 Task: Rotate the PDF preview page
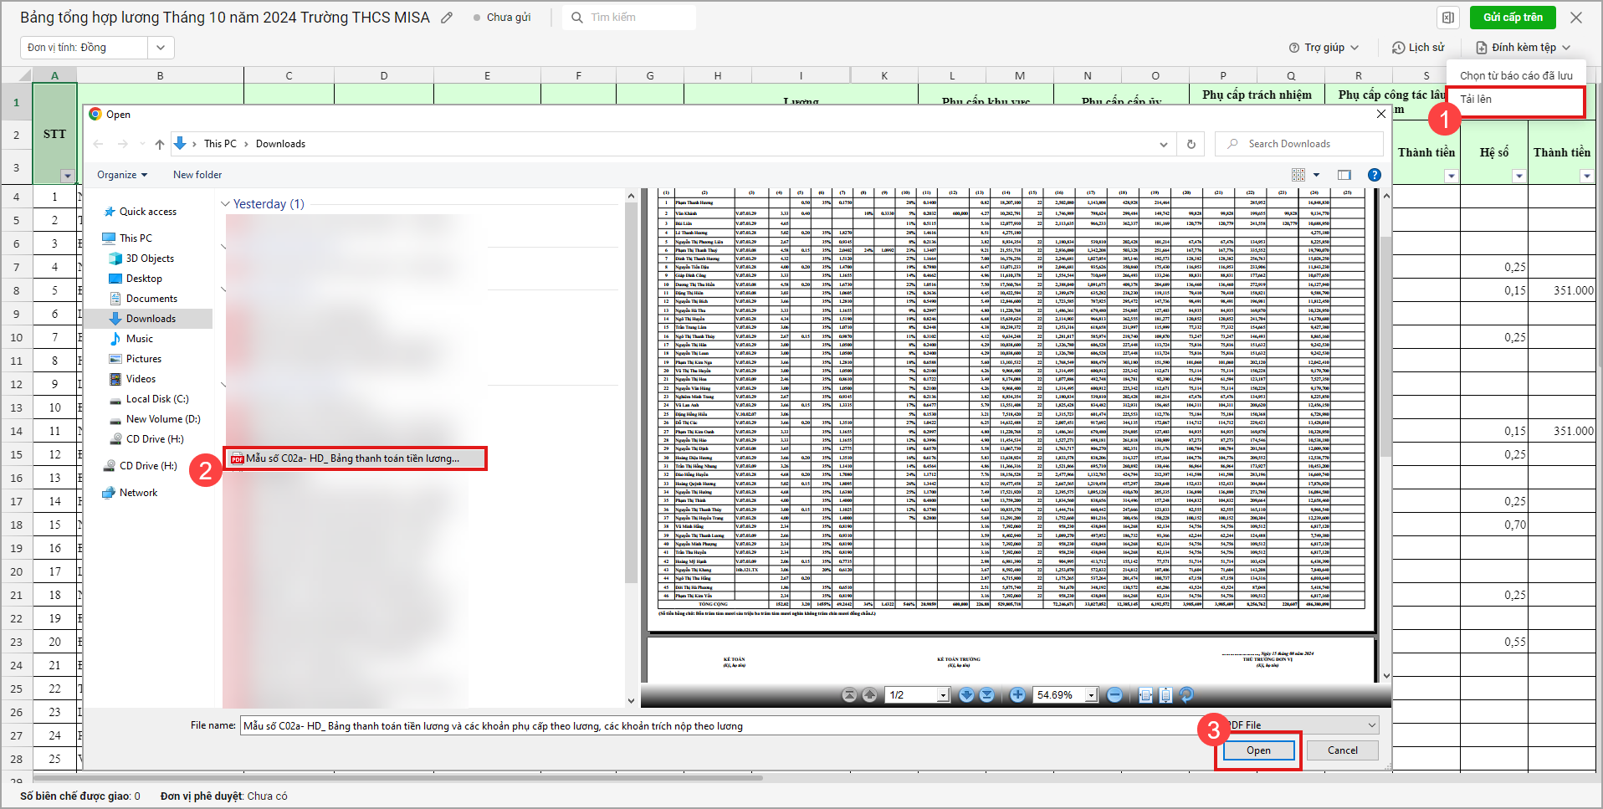[x=1186, y=695]
